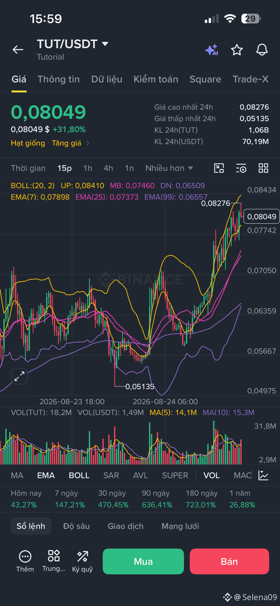Viewport: 280px width, 606px height.
Task: Toggle the SAR indicator
Action: click(x=111, y=475)
